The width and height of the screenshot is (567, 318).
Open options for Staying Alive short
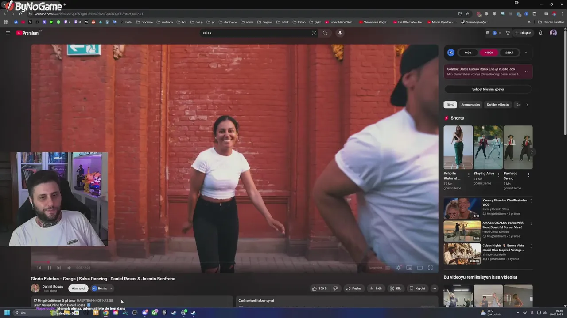(499, 175)
